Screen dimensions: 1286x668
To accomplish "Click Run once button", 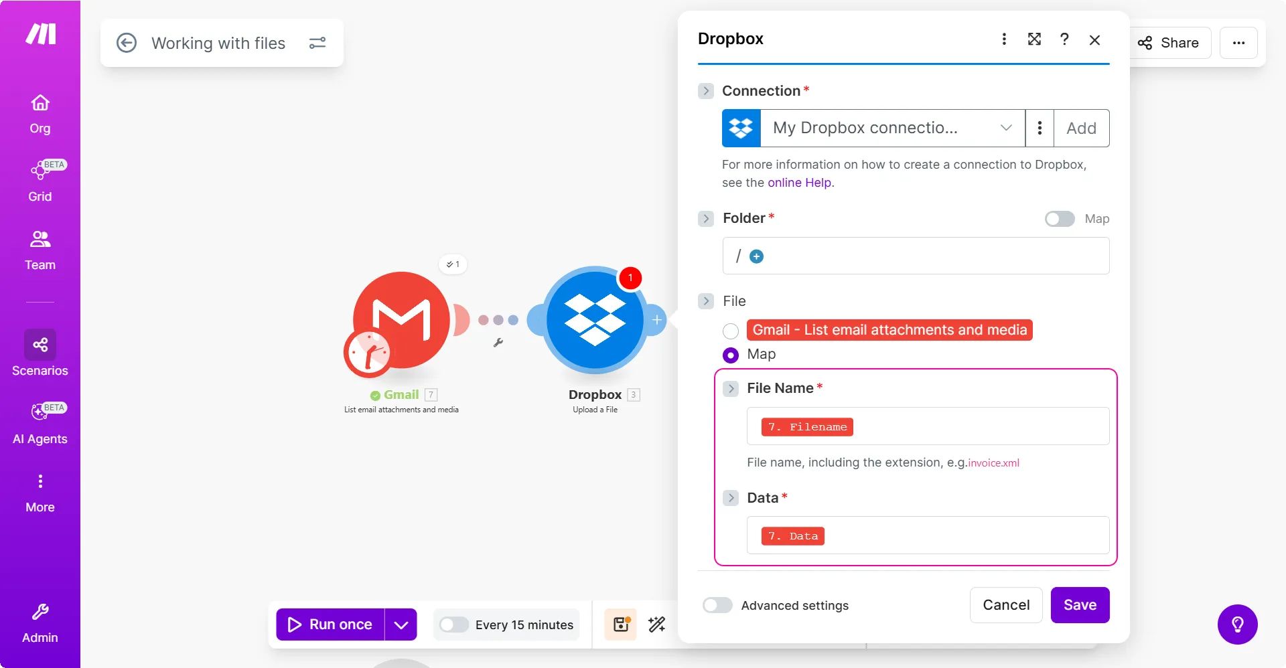I will point(331,624).
